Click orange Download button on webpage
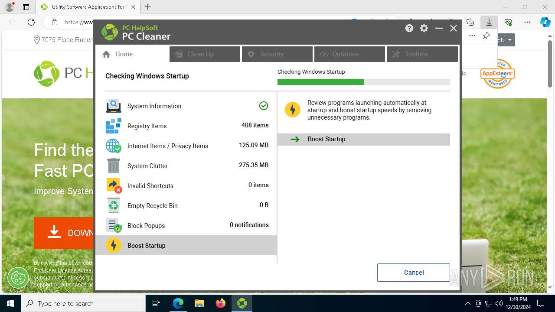The height and width of the screenshot is (312, 555). click(x=64, y=233)
